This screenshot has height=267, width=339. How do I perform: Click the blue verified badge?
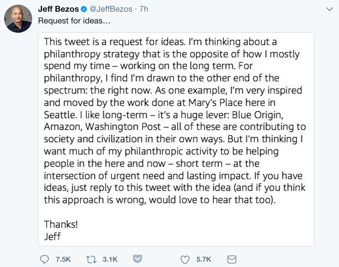[84, 9]
